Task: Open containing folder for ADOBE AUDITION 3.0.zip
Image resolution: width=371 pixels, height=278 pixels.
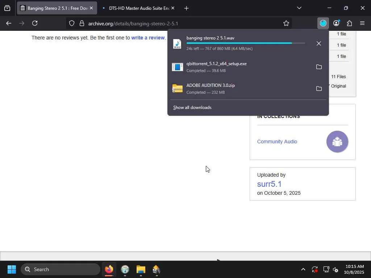Action: (319, 88)
